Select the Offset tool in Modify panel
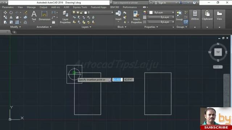 [x=25, y=22]
